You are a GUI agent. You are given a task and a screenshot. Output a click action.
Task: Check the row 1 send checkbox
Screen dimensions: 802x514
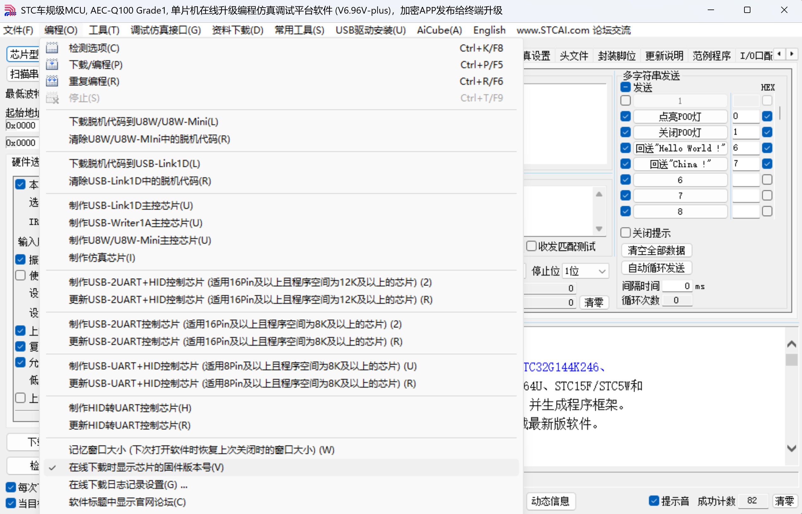point(625,101)
